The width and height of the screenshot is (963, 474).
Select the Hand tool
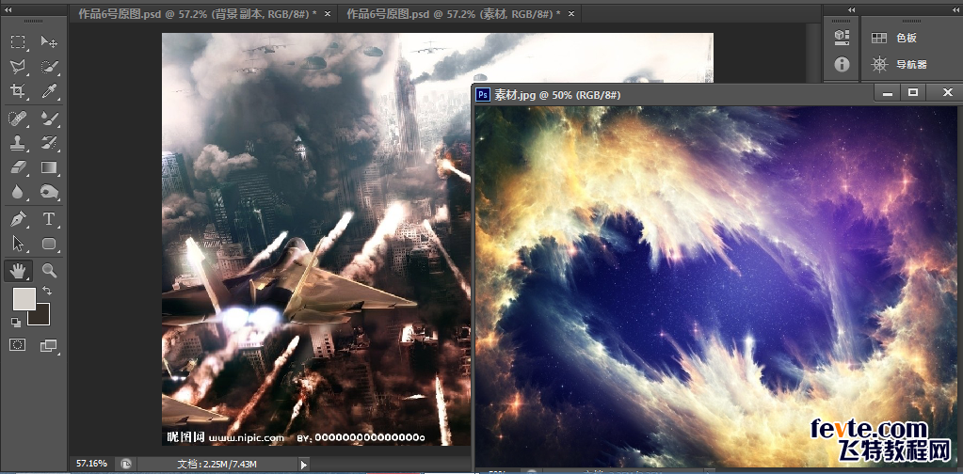(18, 270)
